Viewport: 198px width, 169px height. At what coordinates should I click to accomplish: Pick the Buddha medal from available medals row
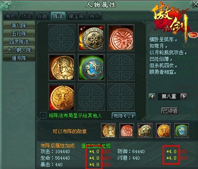pos(109,131)
